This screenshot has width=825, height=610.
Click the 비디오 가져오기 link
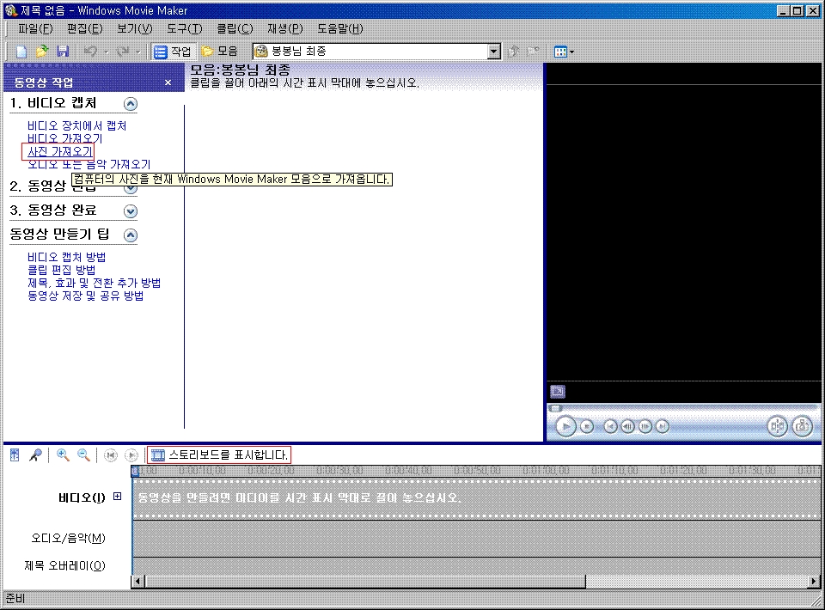pyautogui.click(x=64, y=138)
